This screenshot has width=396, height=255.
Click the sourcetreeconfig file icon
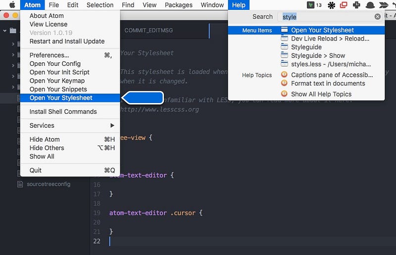point(20,184)
